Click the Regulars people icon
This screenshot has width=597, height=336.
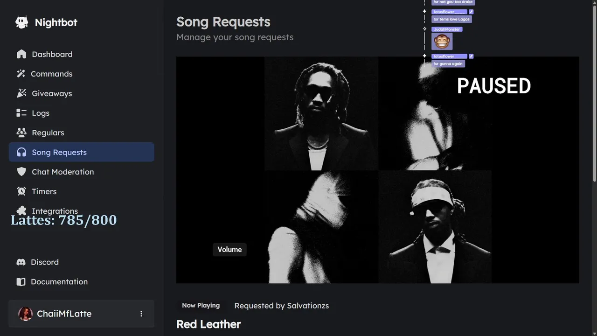(x=21, y=133)
